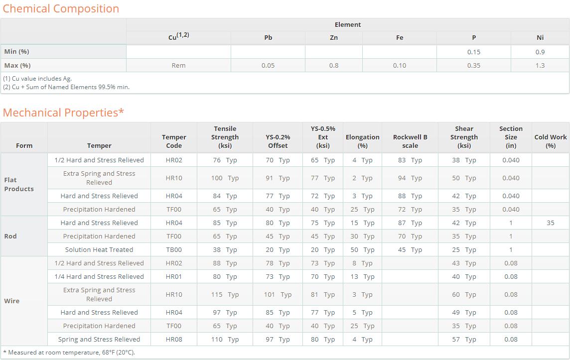
Task: Click the Max (%) row label
Action: point(17,65)
